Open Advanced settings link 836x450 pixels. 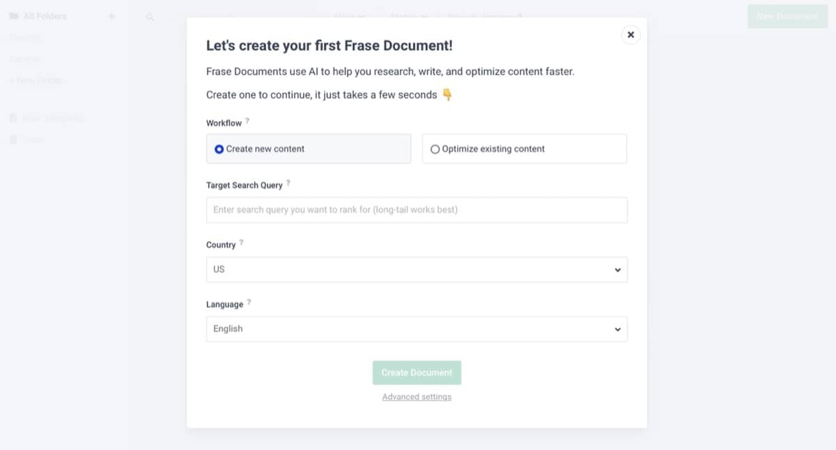click(x=417, y=396)
